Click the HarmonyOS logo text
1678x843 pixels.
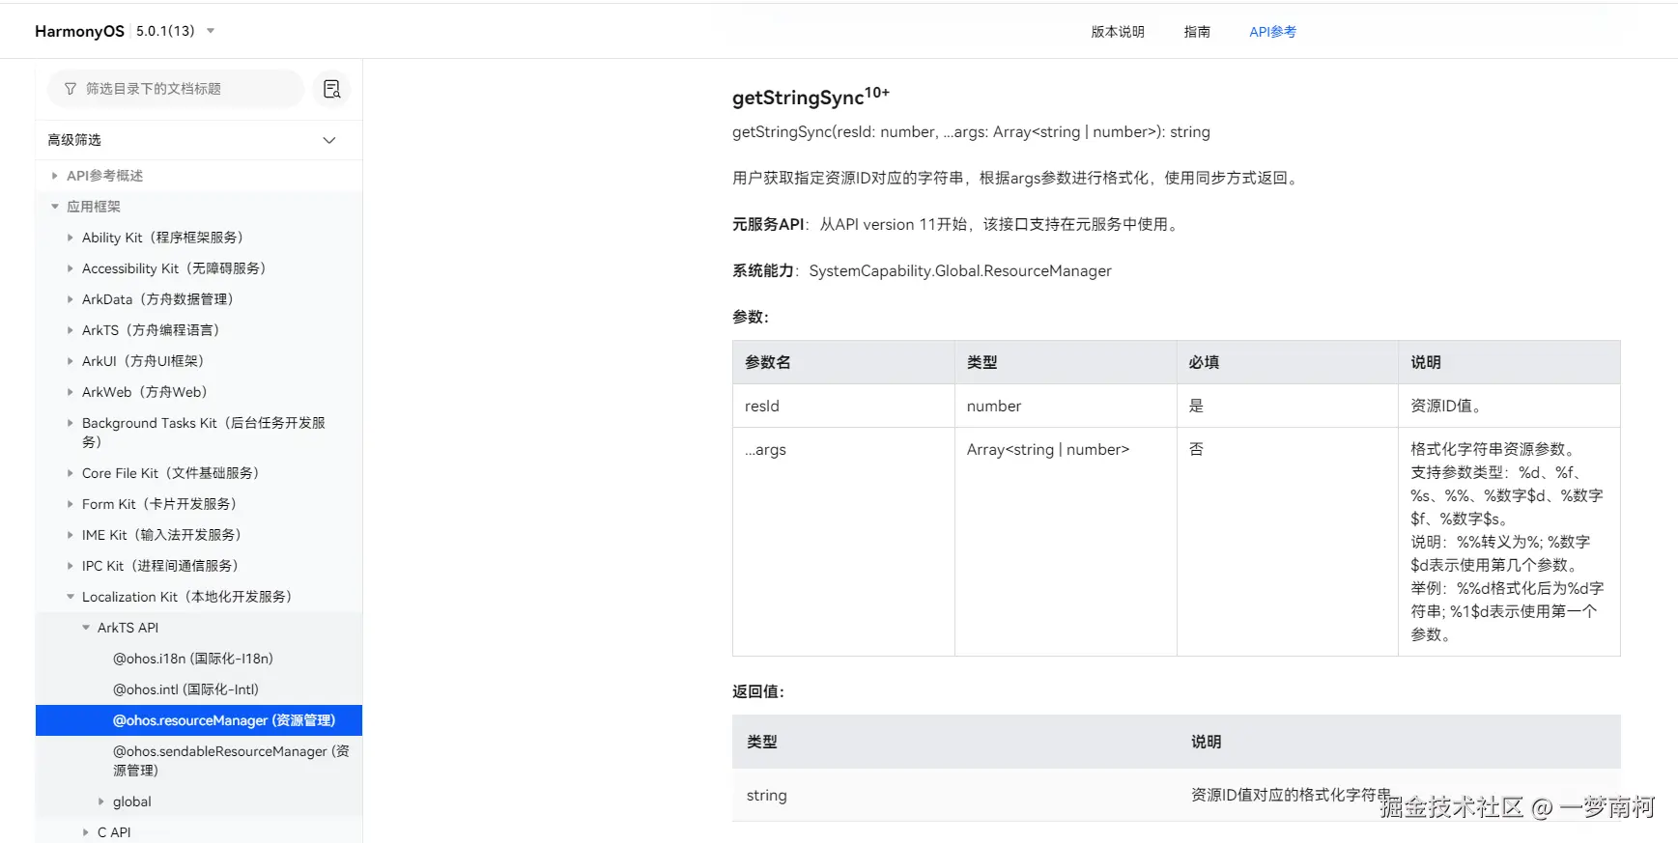pyautogui.click(x=79, y=31)
